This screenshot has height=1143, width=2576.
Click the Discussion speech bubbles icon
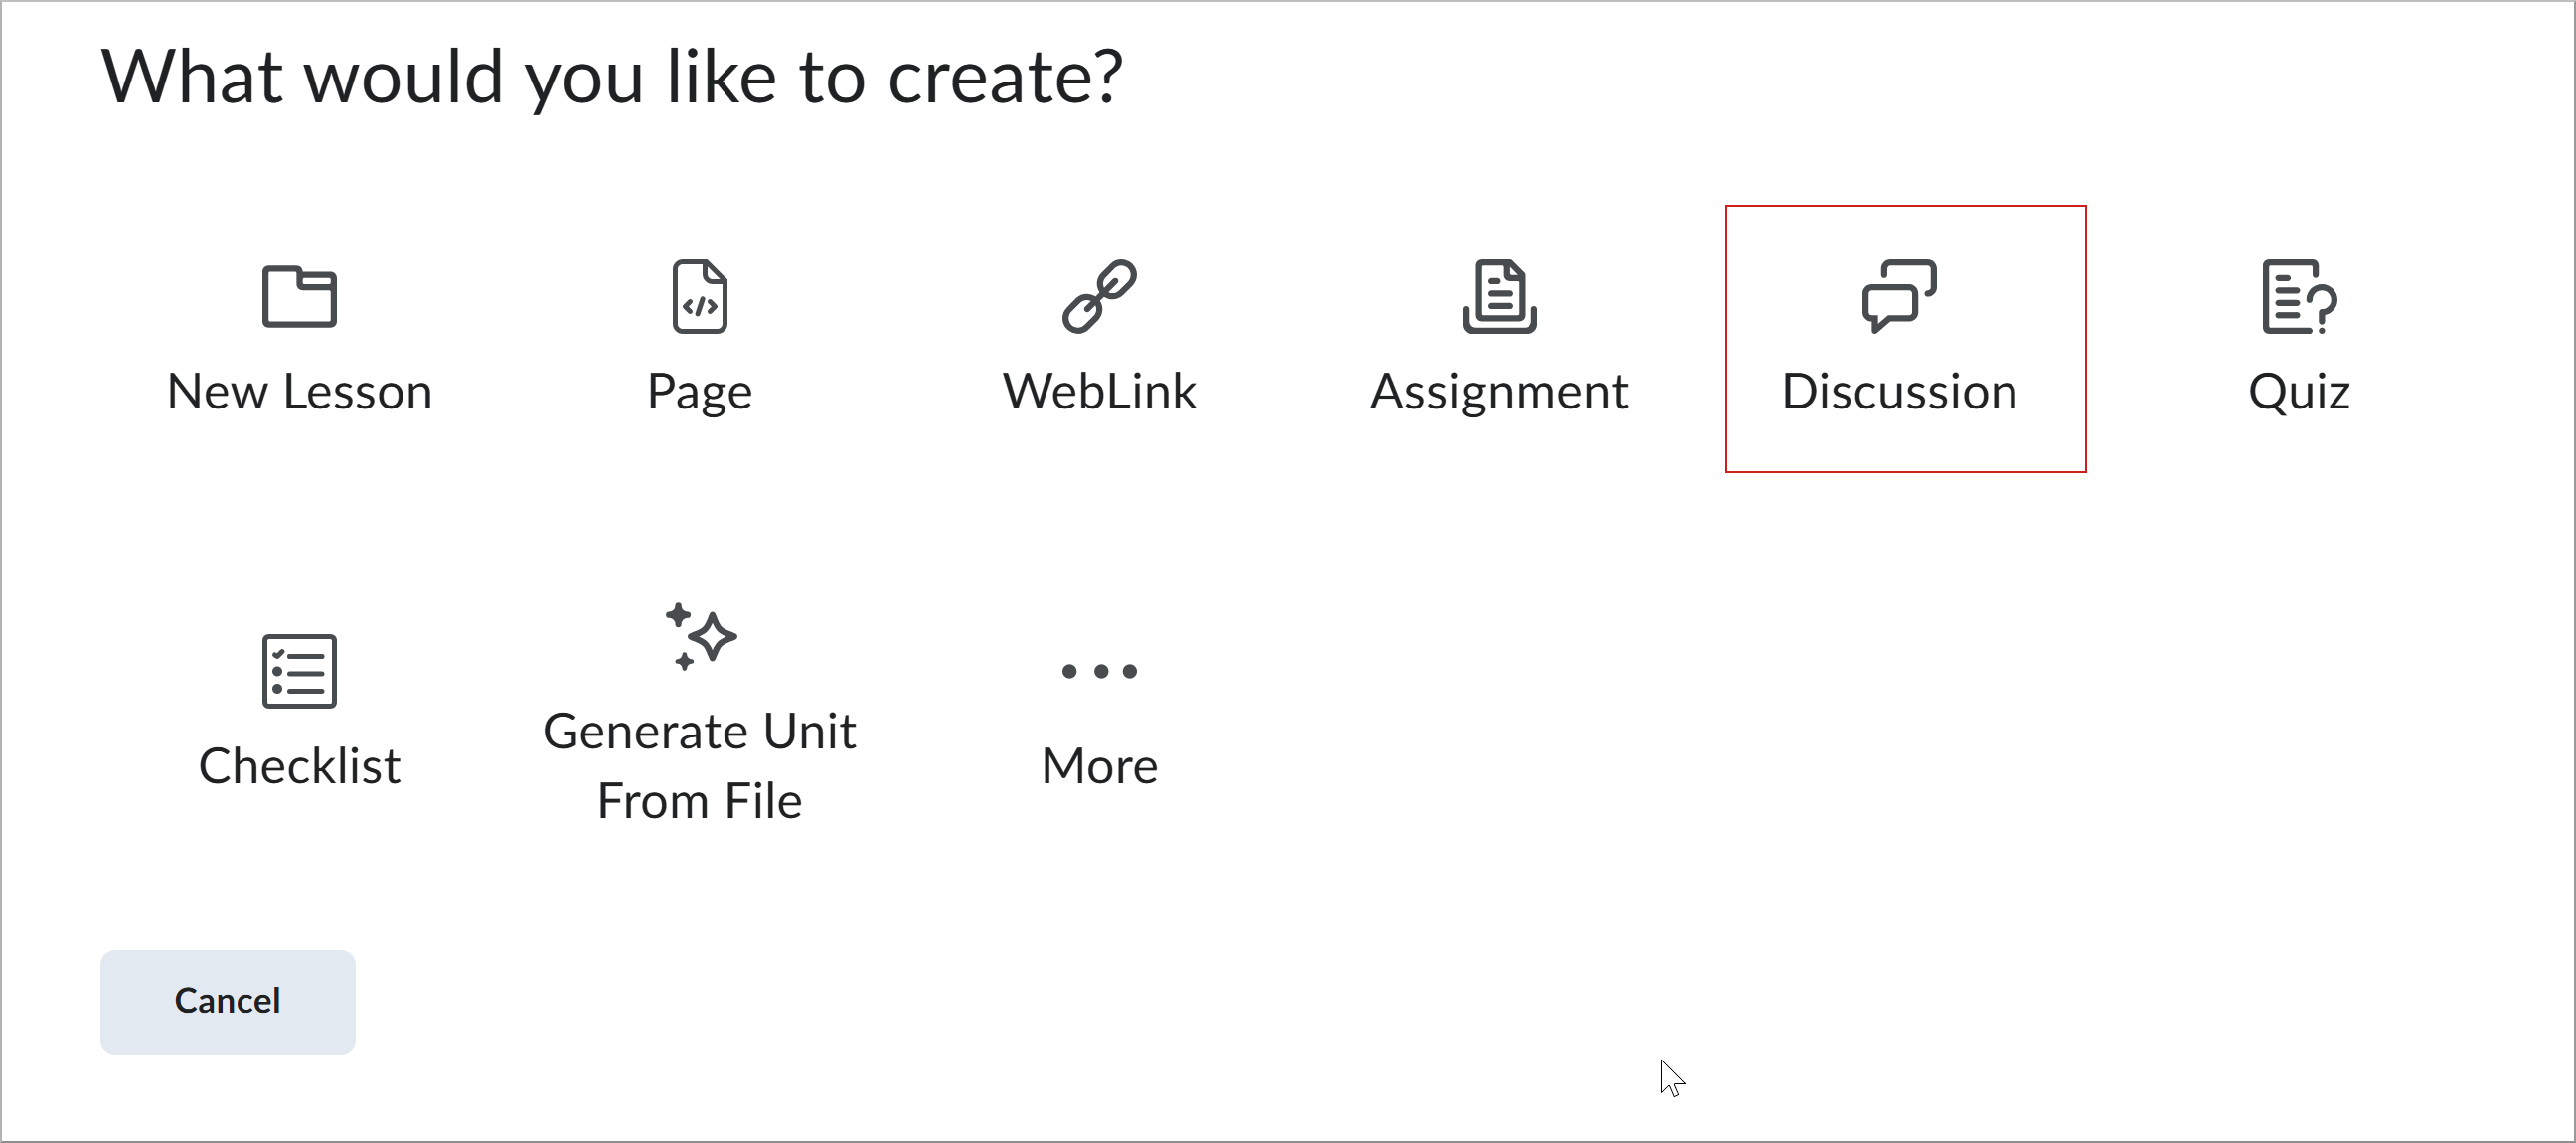pos(1899,297)
